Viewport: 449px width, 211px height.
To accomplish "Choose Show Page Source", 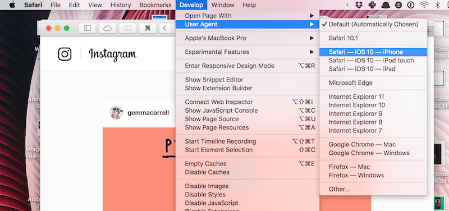I will [x=248, y=119].
